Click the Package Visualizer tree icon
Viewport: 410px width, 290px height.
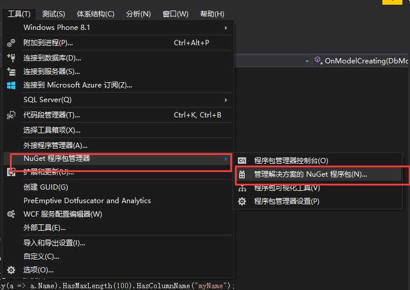[x=242, y=188]
